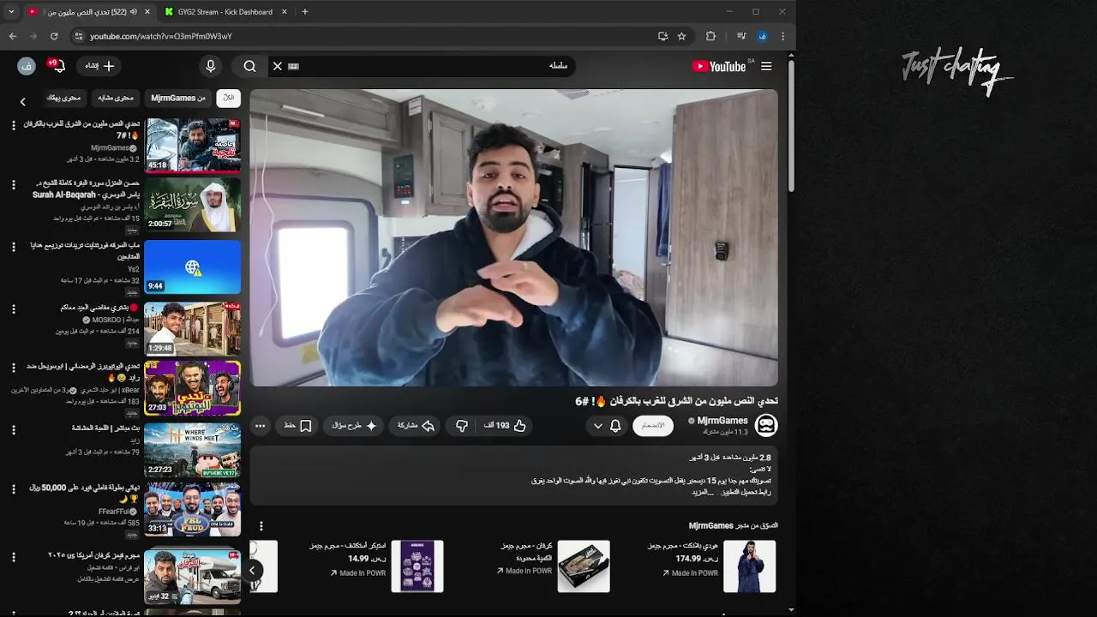Select the من MjrmGames filter chip

pyautogui.click(x=178, y=98)
